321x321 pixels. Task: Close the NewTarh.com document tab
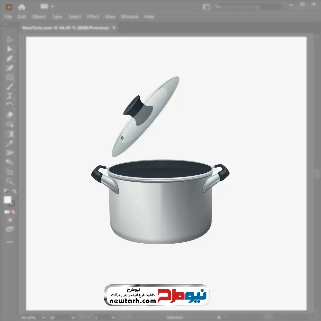pyautogui.click(x=114, y=28)
